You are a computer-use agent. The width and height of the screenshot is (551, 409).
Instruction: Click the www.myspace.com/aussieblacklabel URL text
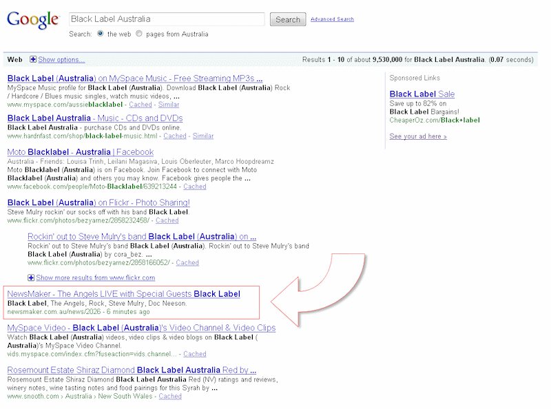point(65,105)
